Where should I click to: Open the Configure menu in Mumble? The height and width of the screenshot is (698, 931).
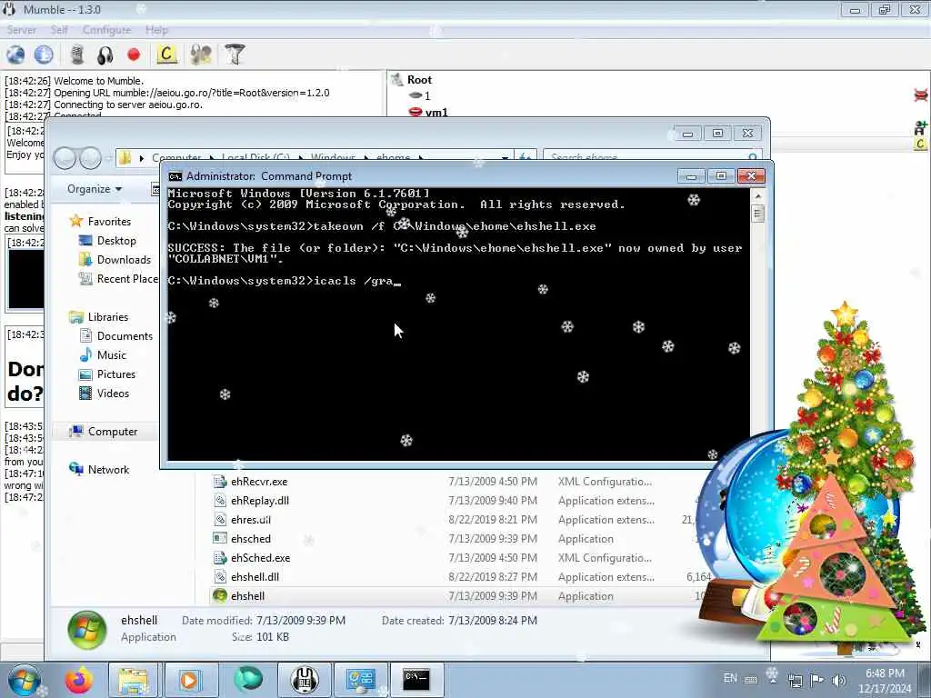(x=107, y=30)
